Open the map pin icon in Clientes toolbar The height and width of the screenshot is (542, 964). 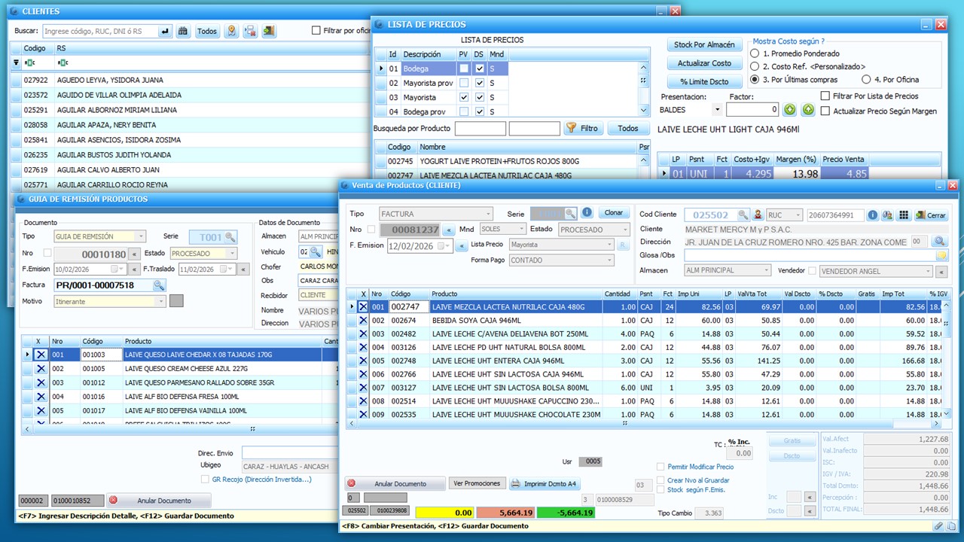pyautogui.click(x=231, y=31)
